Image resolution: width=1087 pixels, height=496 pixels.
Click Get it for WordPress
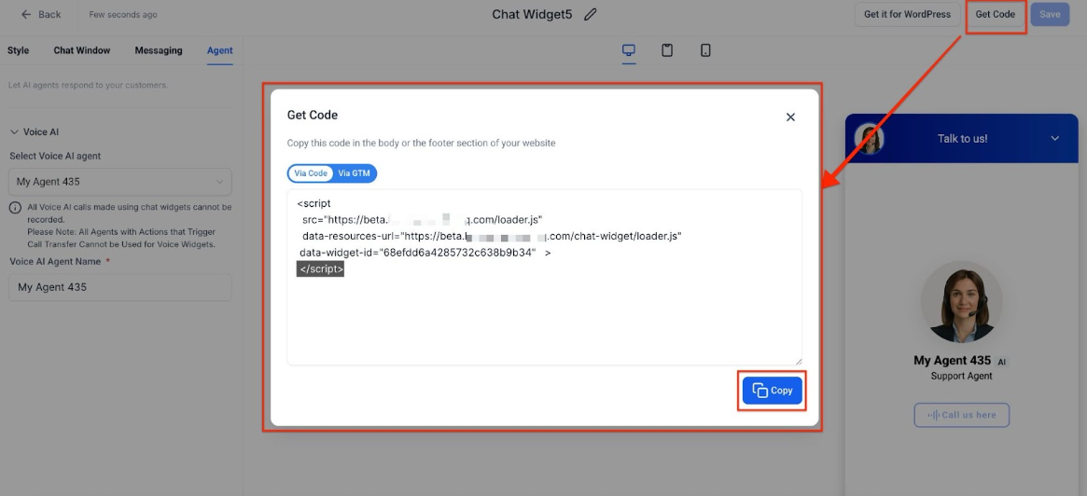click(x=907, y=15)
